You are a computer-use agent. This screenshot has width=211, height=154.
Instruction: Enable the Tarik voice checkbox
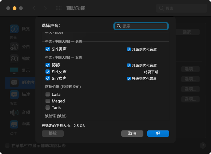48,107
